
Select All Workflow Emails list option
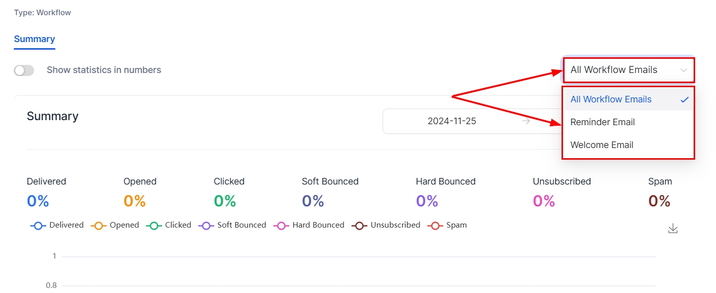(611, 99)
